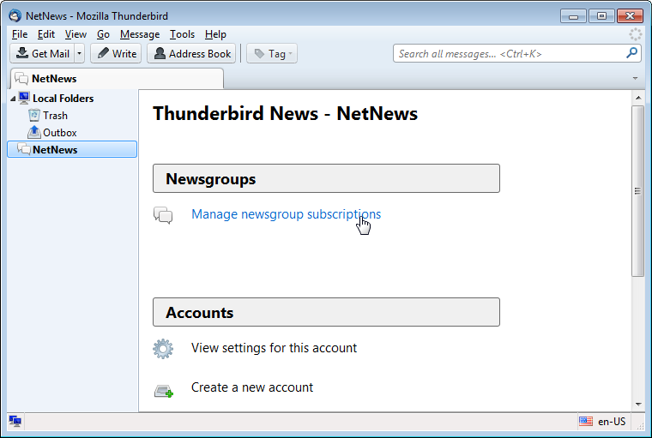The image size is (652, 438).
Task: Click the vertical scrollbar down arrow
Action: pos(637,404)
